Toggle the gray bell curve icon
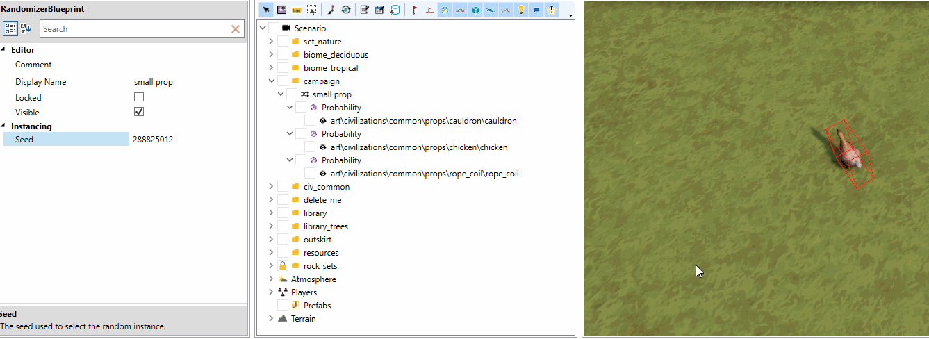The width and height of the screenshot is (929, 339). coord(506,10)
